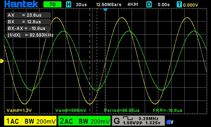211x127 pixels.
Task: Select the green TD status indicator
Action: point(52,4)
